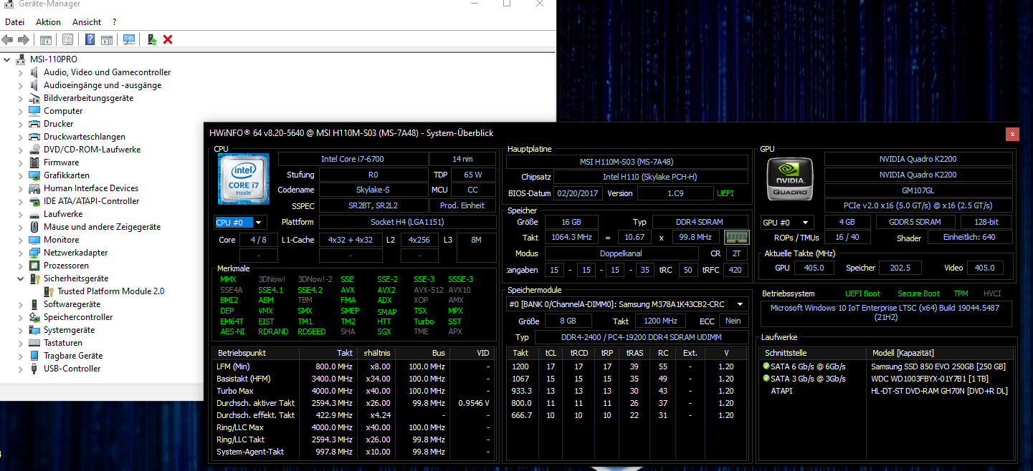The height and width of the screenshot is (471, 1033).
Task: Collapse the MSI-110PRO root node
Action: (7, 59)
